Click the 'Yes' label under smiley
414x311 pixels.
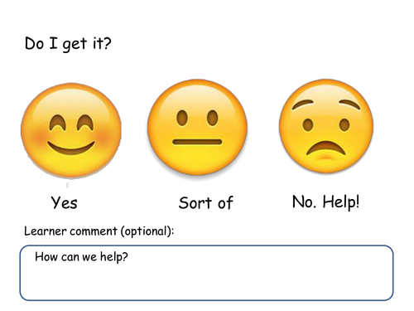pos(64,202)
